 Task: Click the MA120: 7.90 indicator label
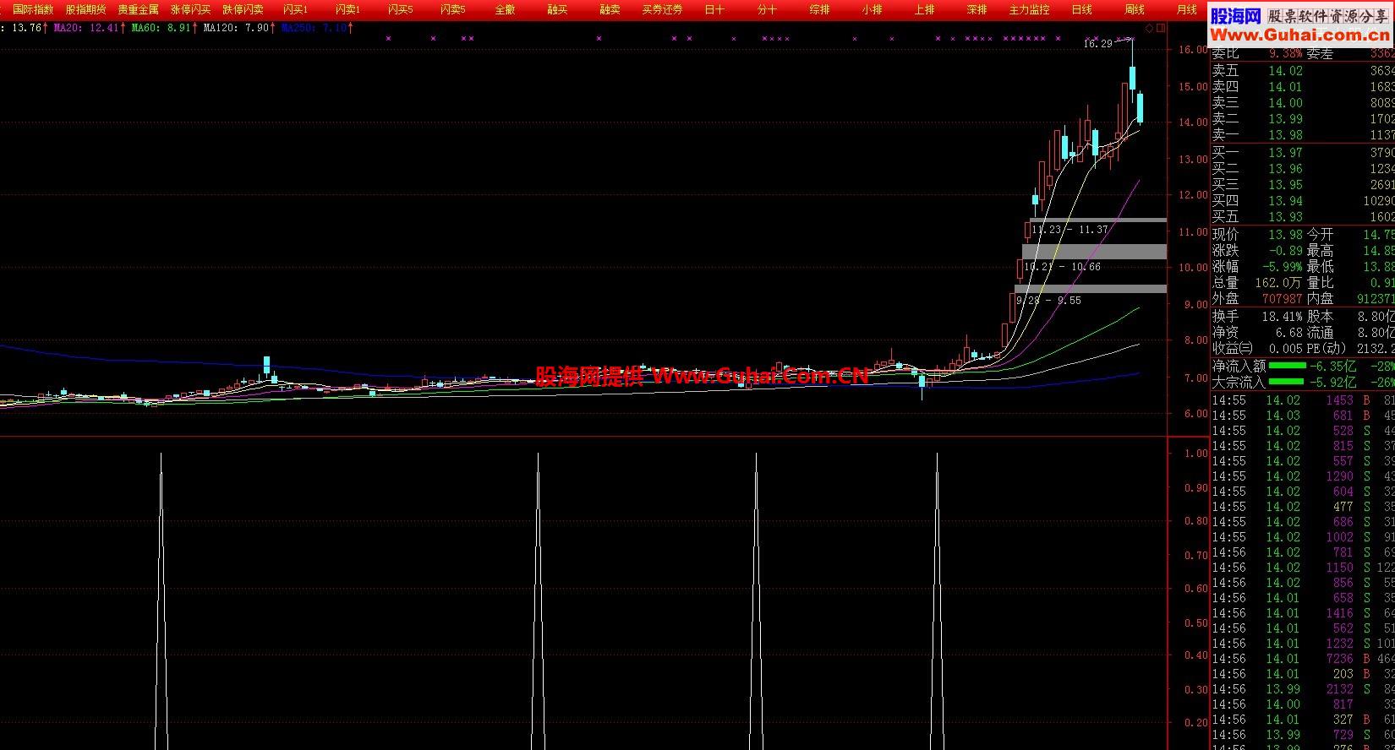pos(236,28)
